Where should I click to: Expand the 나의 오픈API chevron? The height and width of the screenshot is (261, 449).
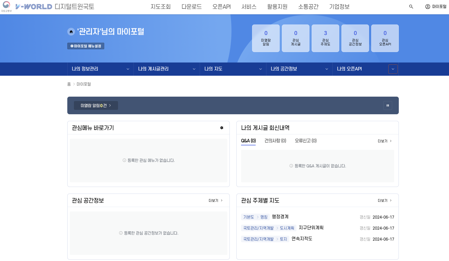(x=393, y=69)
